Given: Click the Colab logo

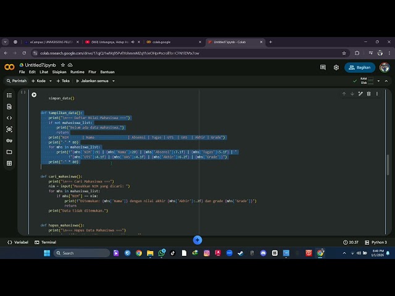Looking at the screenshot, I should 9,67.
